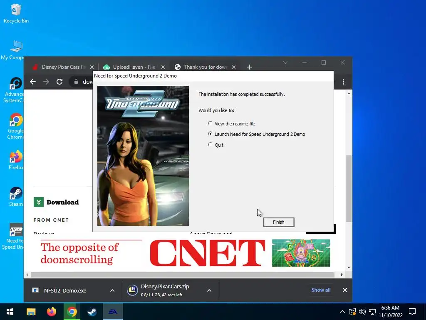Select the Thank you for downloading tab
Viewport: 426px width, 320px height.
[x=206, y=67]
